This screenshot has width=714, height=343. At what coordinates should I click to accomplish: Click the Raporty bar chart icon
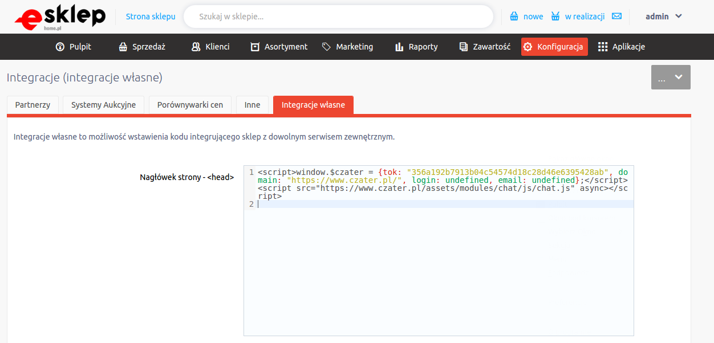click(x=399, y=47)
